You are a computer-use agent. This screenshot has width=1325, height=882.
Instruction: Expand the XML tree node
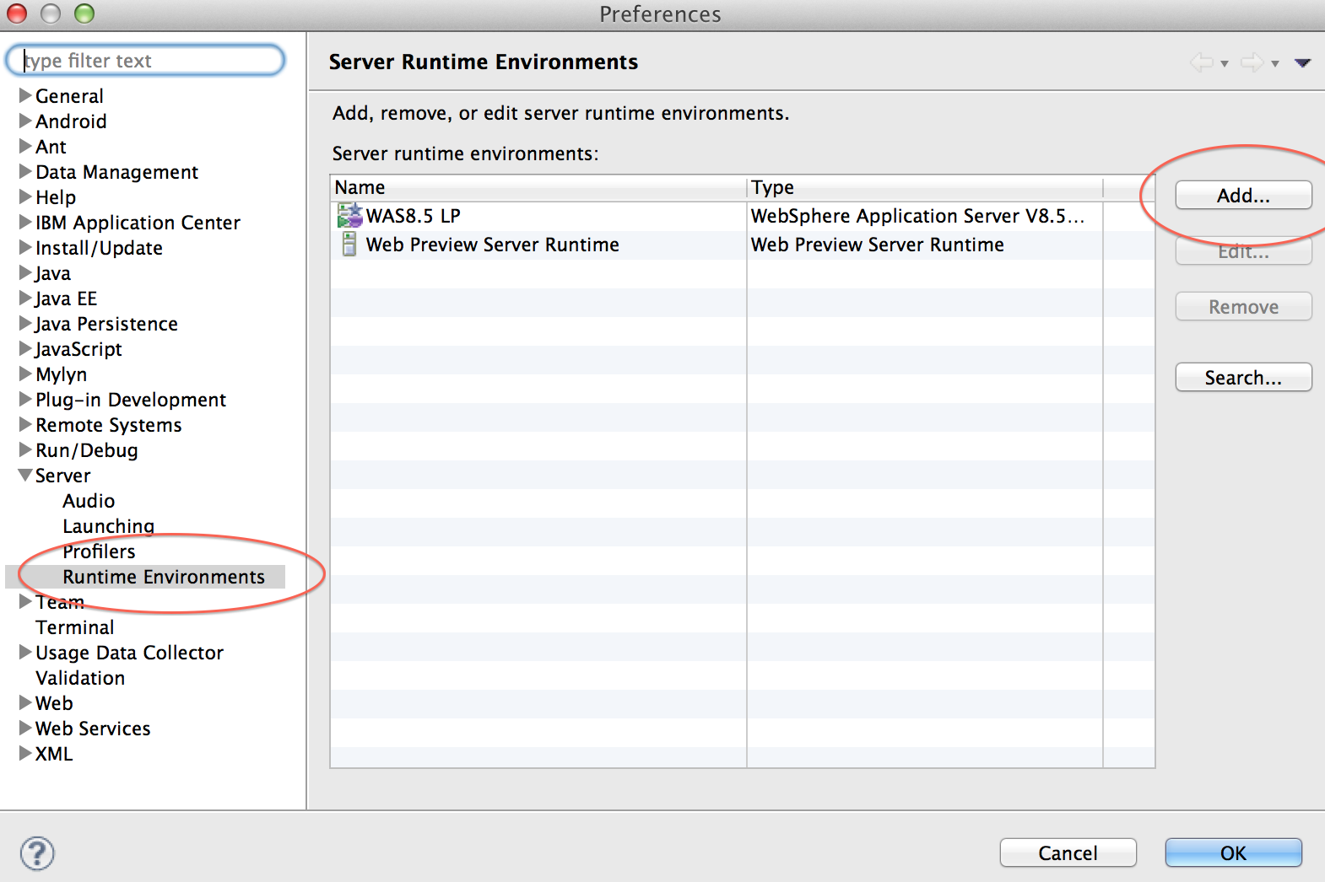tap(25, 753)
